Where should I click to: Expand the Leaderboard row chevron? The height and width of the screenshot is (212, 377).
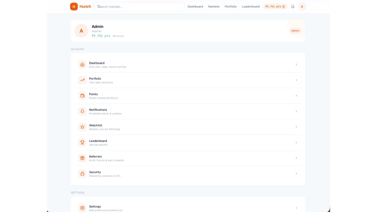(x=296, y=143)
